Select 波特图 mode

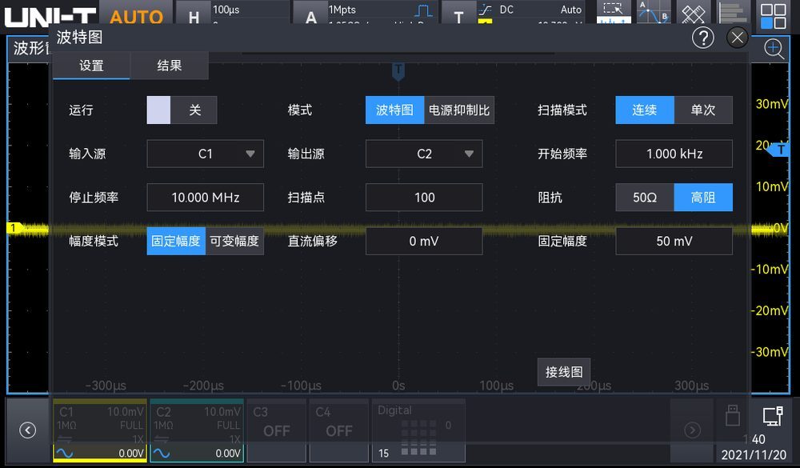pos(394,110)
